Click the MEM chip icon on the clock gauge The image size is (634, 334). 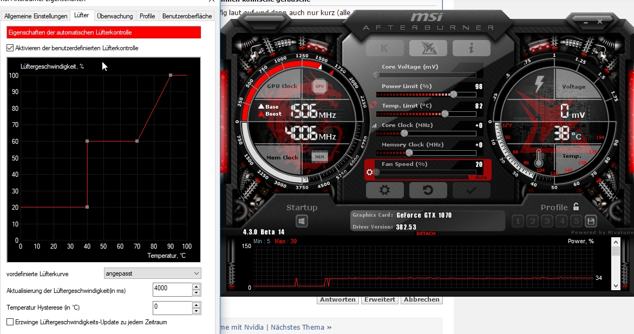tap(319, 157)
